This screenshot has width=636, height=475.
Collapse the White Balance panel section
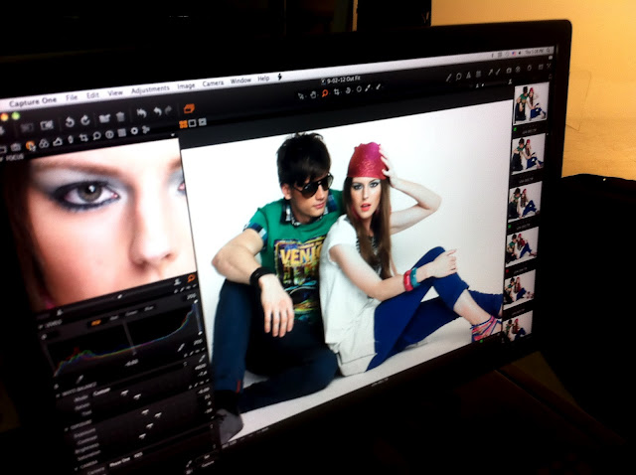(59, 395)
